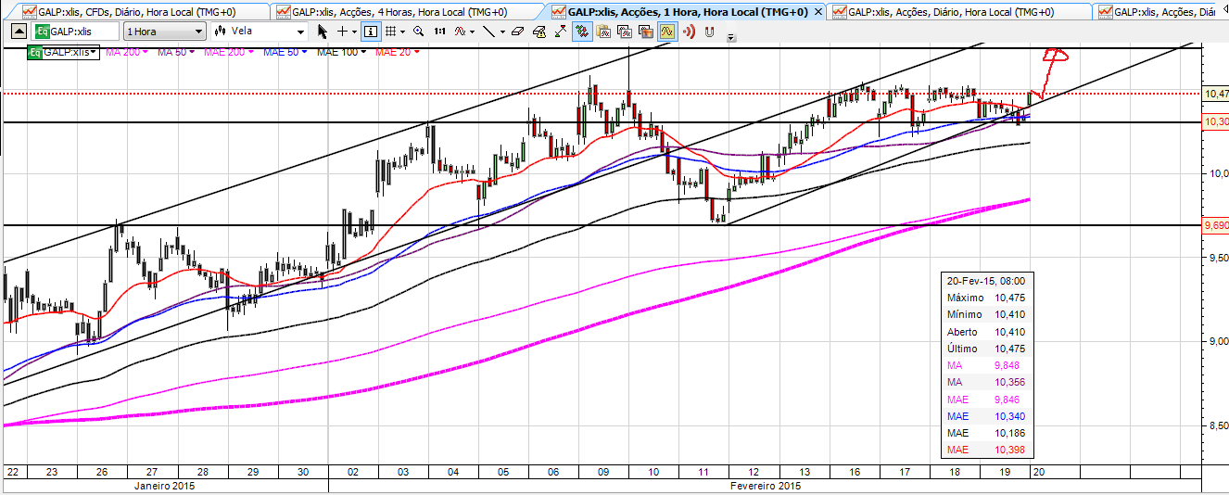Open the crosshair options dropdown arrow
The image size is (1229, 495).
pyautogui.click(x=354, y=32)
